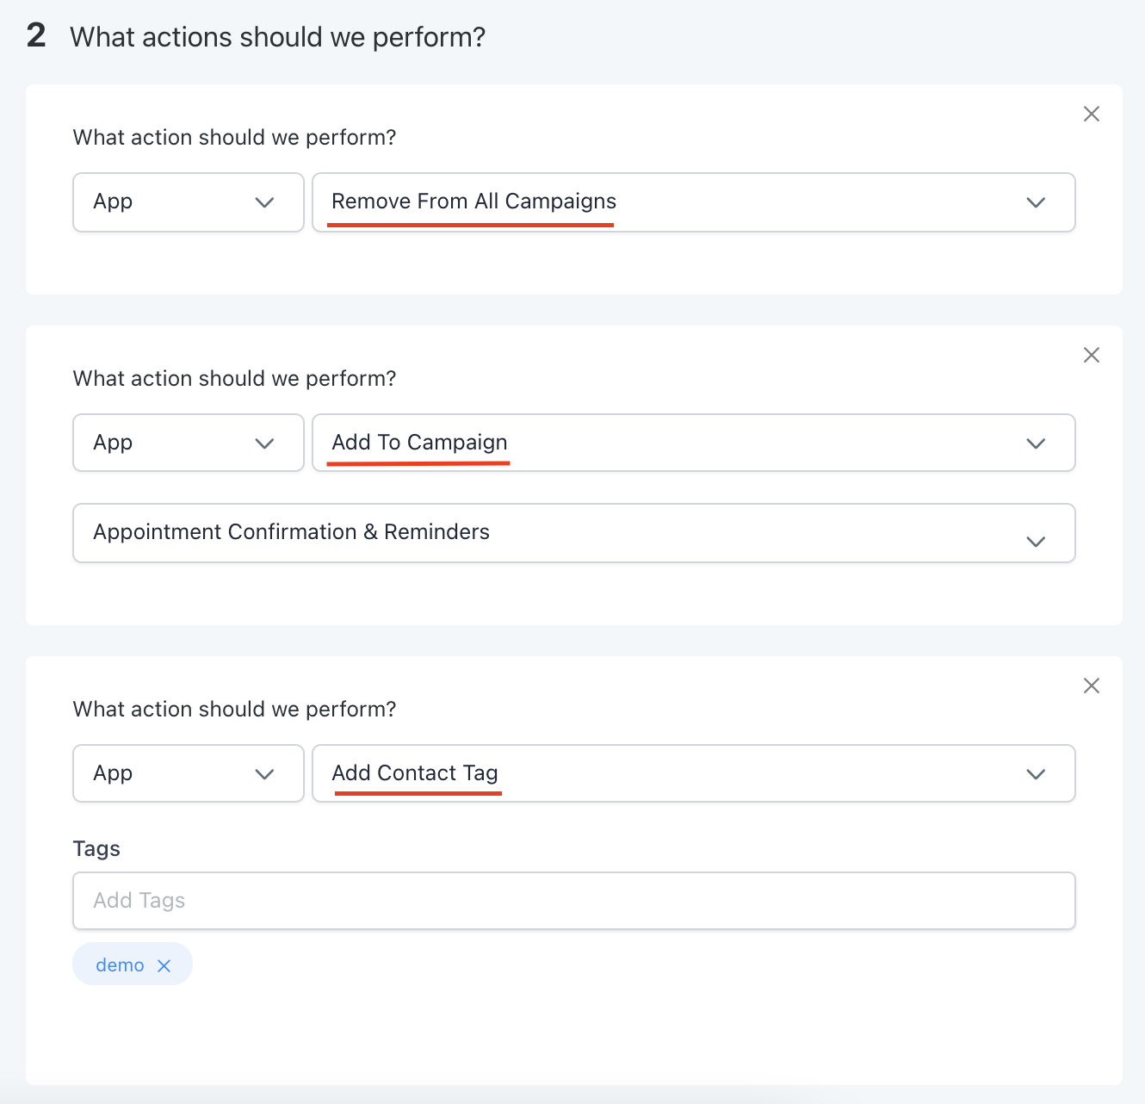Remove the demo tag via its X
Screen dimensions: 1145x1104
click(x=164, y=966)
